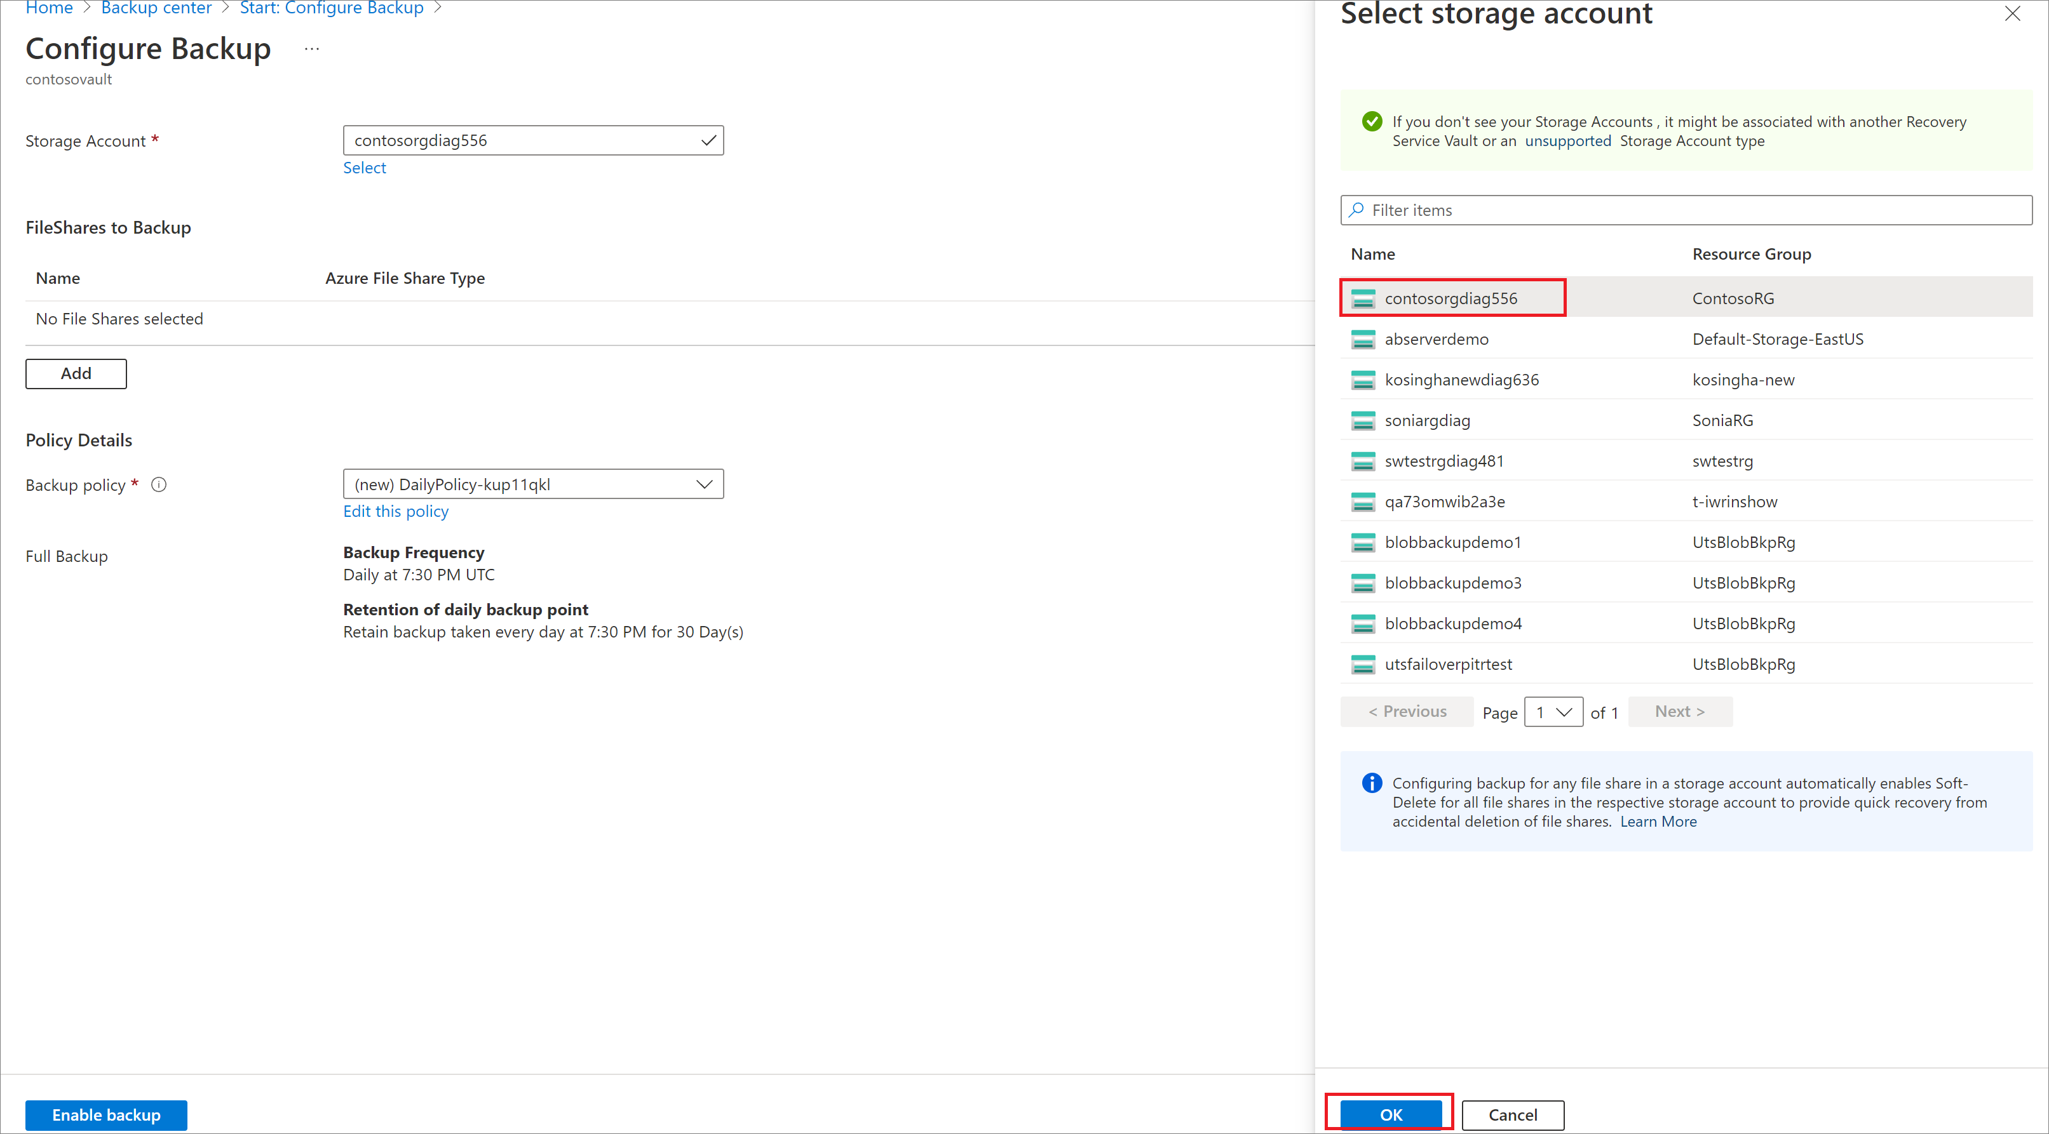The height and width of the screenshot is (1134, 2049).
Task: Confirm selection with the OK button
Action: [x=1390, y=1114]
